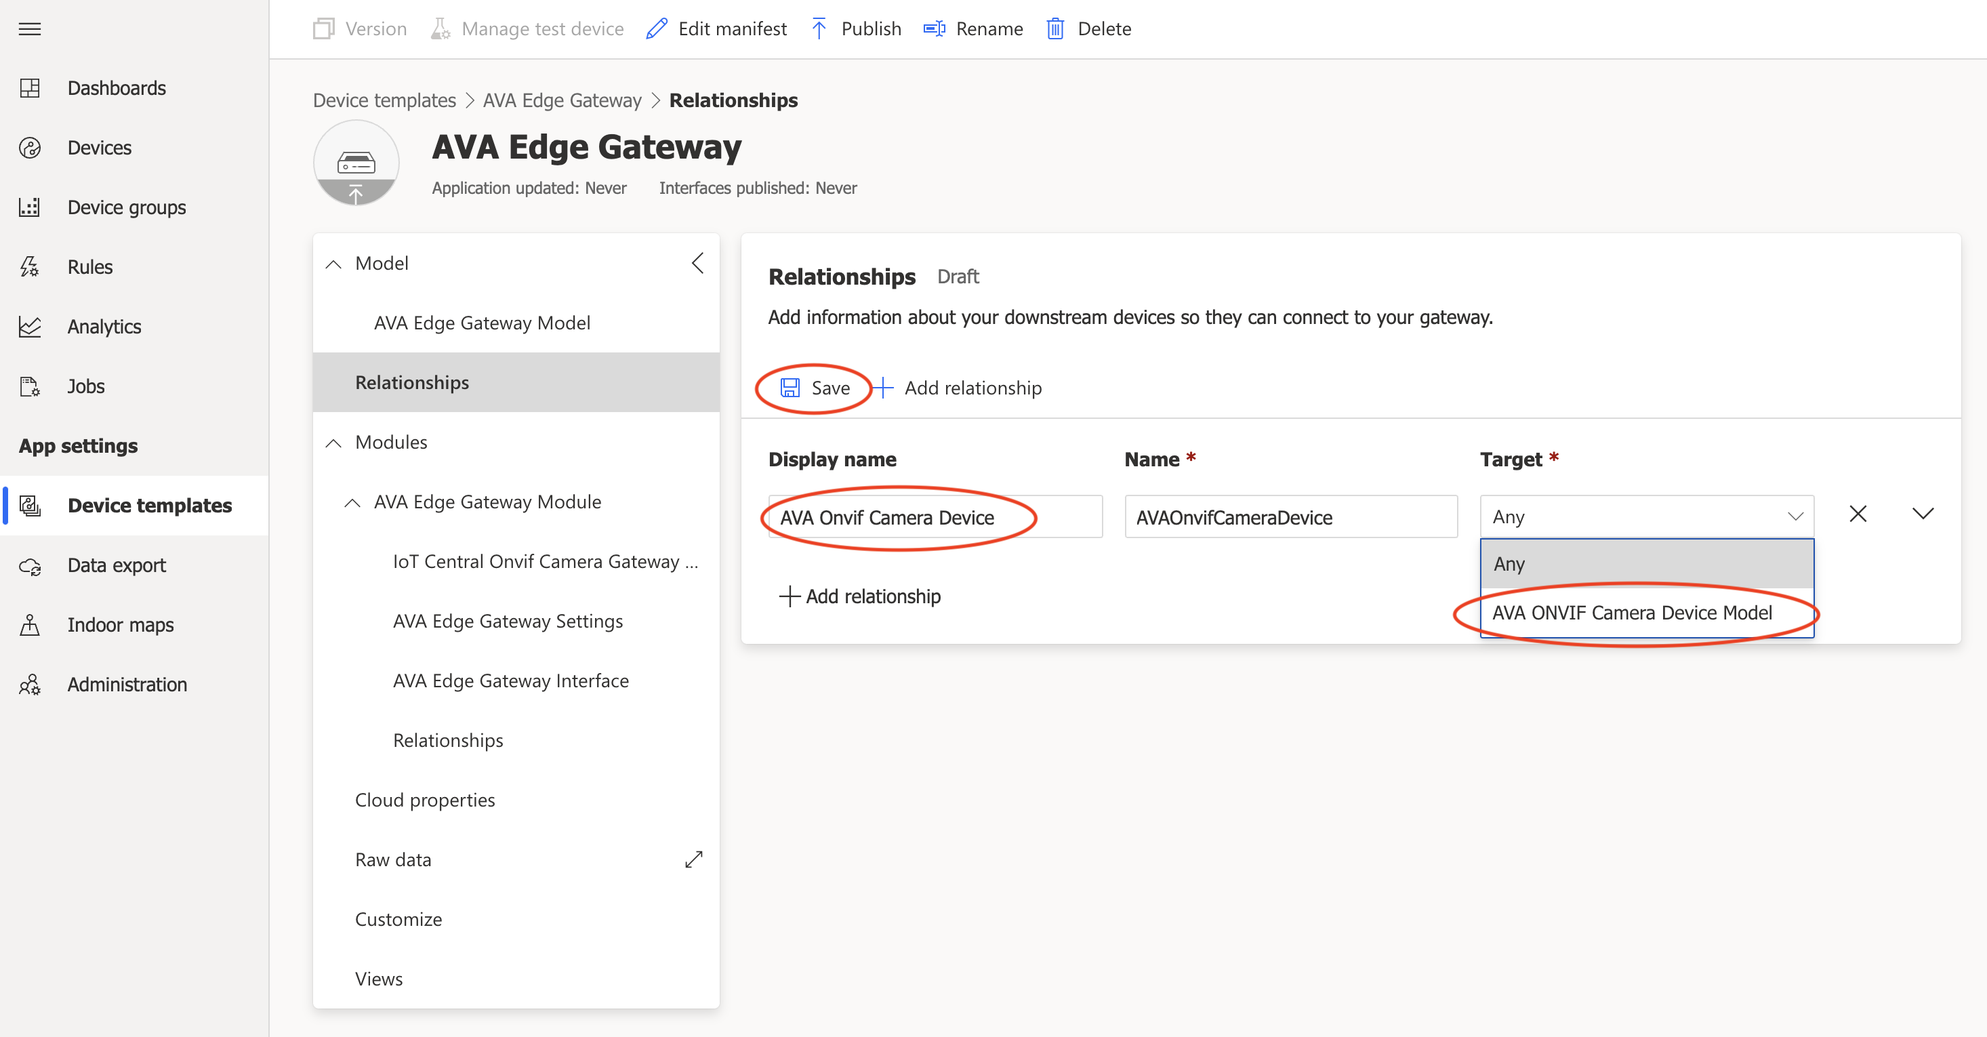1987x1037 pixels.
Task: Click the Publish arrow icon in toolbar
Action: pos(819,29)
